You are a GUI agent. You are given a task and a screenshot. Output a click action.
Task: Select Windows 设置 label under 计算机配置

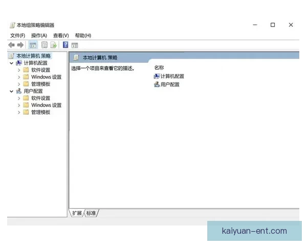coord(47,77)
